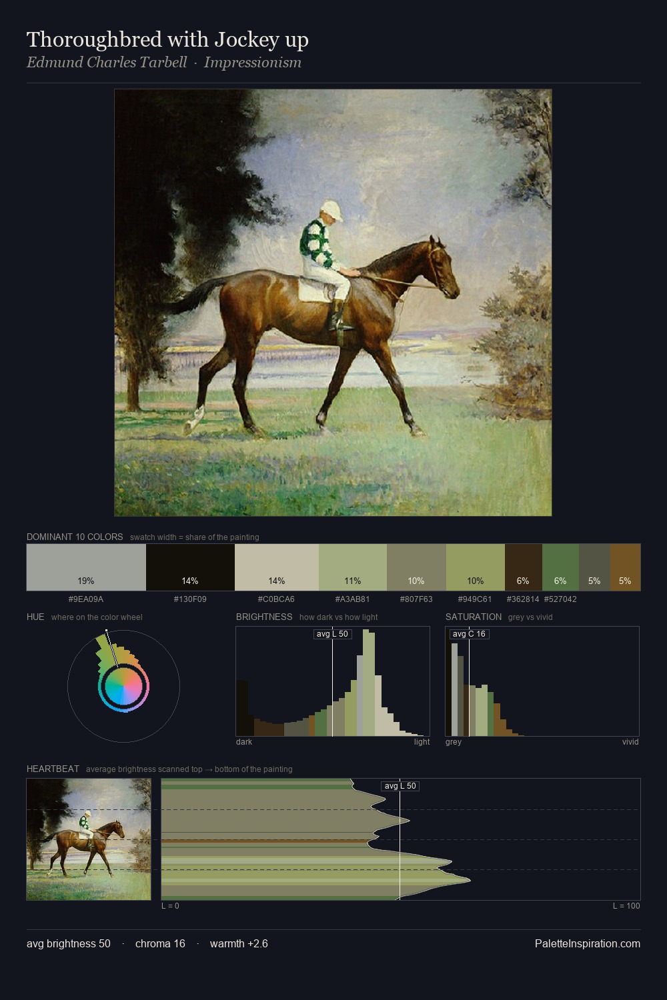Pick the dark brown 6% swatch #362814

click(524, 567)
